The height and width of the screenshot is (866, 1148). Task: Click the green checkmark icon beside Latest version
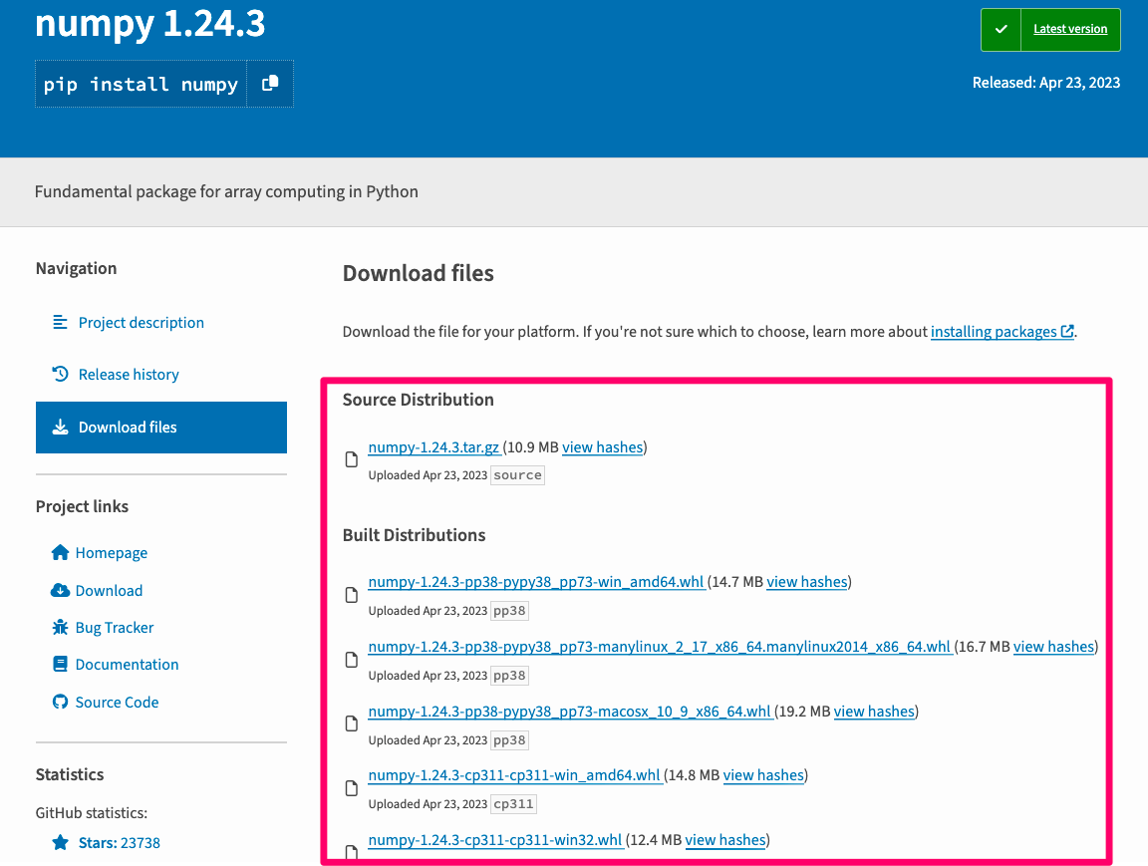pos(1001,29)
